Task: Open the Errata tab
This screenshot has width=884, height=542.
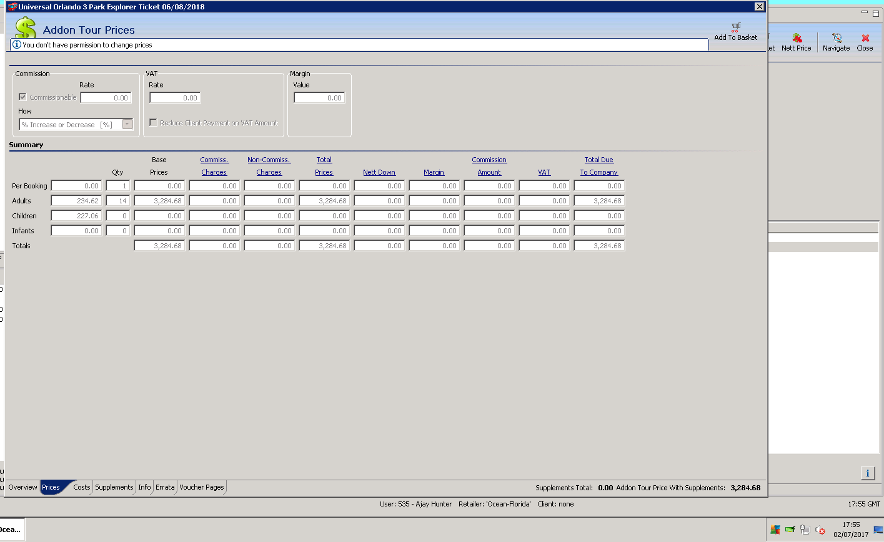Action: click(165, 487)
